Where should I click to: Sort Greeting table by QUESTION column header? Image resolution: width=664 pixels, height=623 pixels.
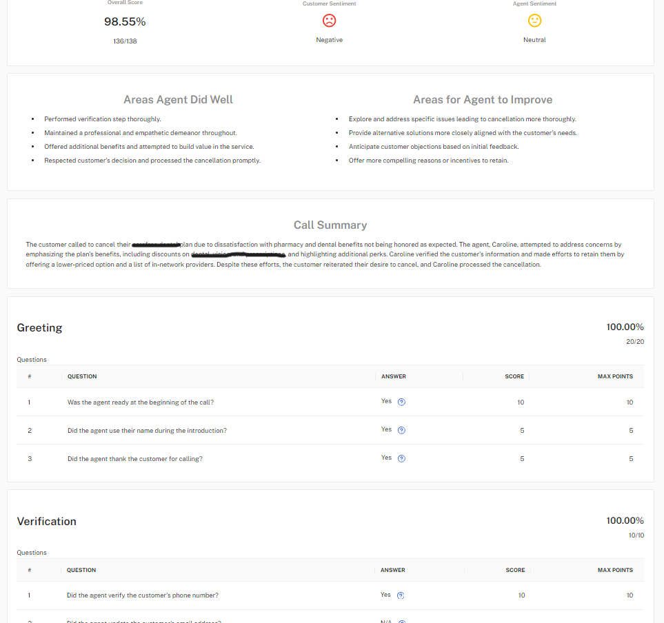coord(82,376)
